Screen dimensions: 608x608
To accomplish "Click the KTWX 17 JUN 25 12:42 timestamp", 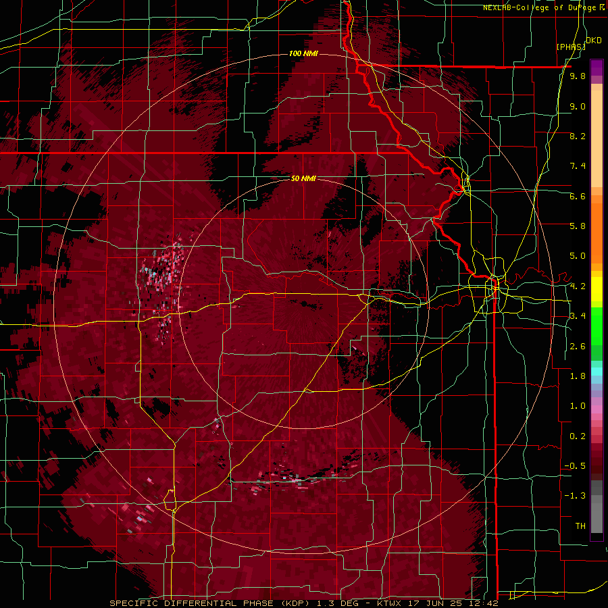I will [438, 603].
